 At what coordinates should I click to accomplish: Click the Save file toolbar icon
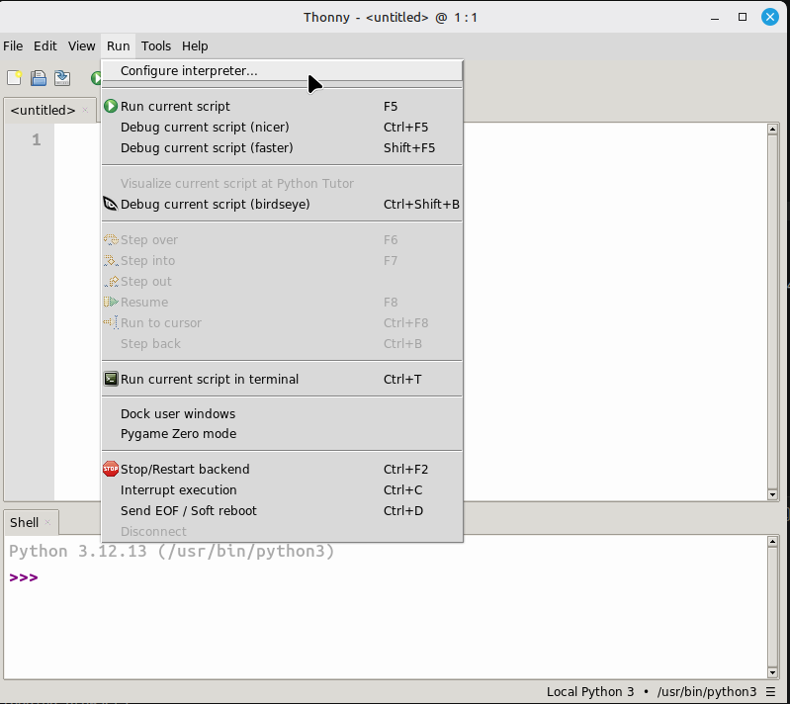pos(62,78)
